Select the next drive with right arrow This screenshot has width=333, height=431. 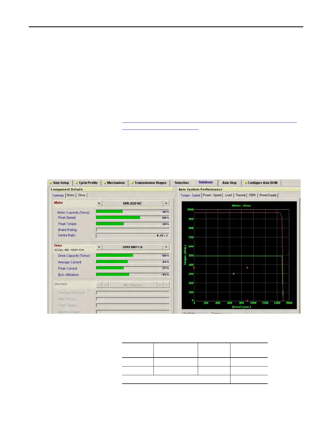(166, 247)
